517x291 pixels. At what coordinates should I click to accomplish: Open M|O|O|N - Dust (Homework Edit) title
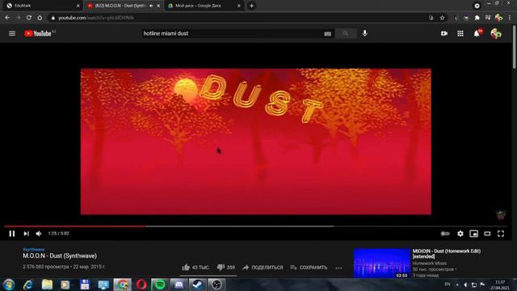tap(447, 254)
